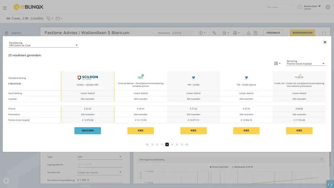Click the support headset icon

[x=330, y=184]
